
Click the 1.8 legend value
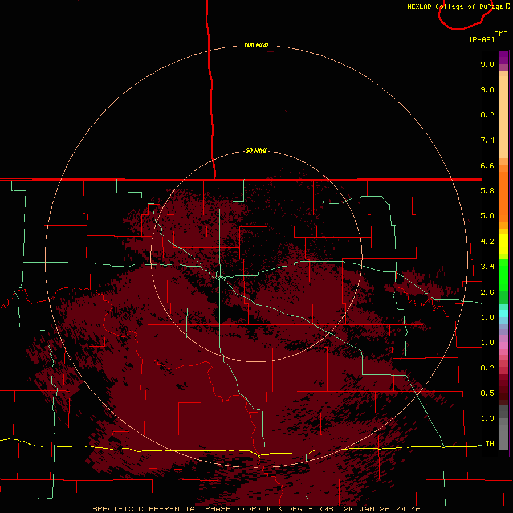coord(487,317)
